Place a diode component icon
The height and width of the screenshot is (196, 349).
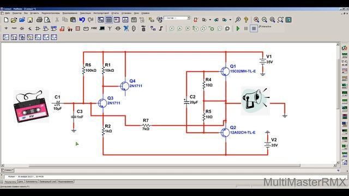pyautogui.click(x=22, y=28)
